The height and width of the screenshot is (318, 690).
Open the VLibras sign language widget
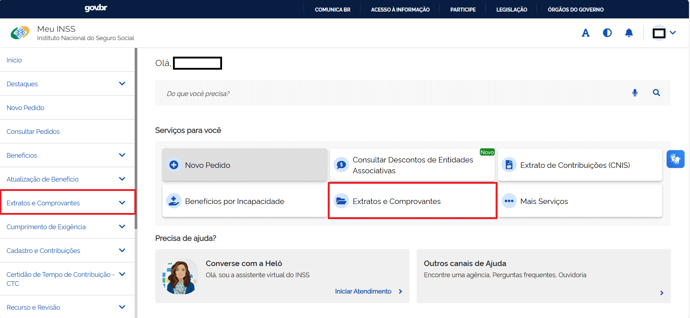675,159
